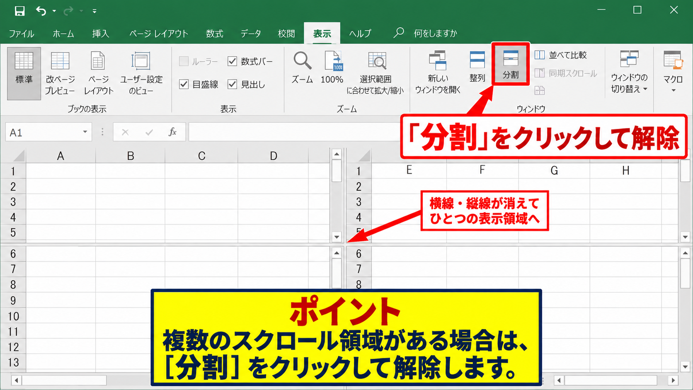Click the insert function fx icon
The height and width of the screenshot is (390, 693).
[172, 132]
